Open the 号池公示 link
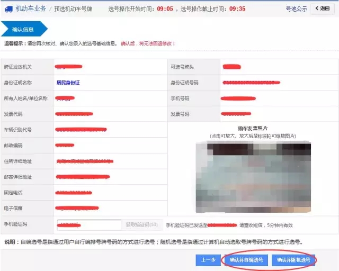 click(297, 9)
